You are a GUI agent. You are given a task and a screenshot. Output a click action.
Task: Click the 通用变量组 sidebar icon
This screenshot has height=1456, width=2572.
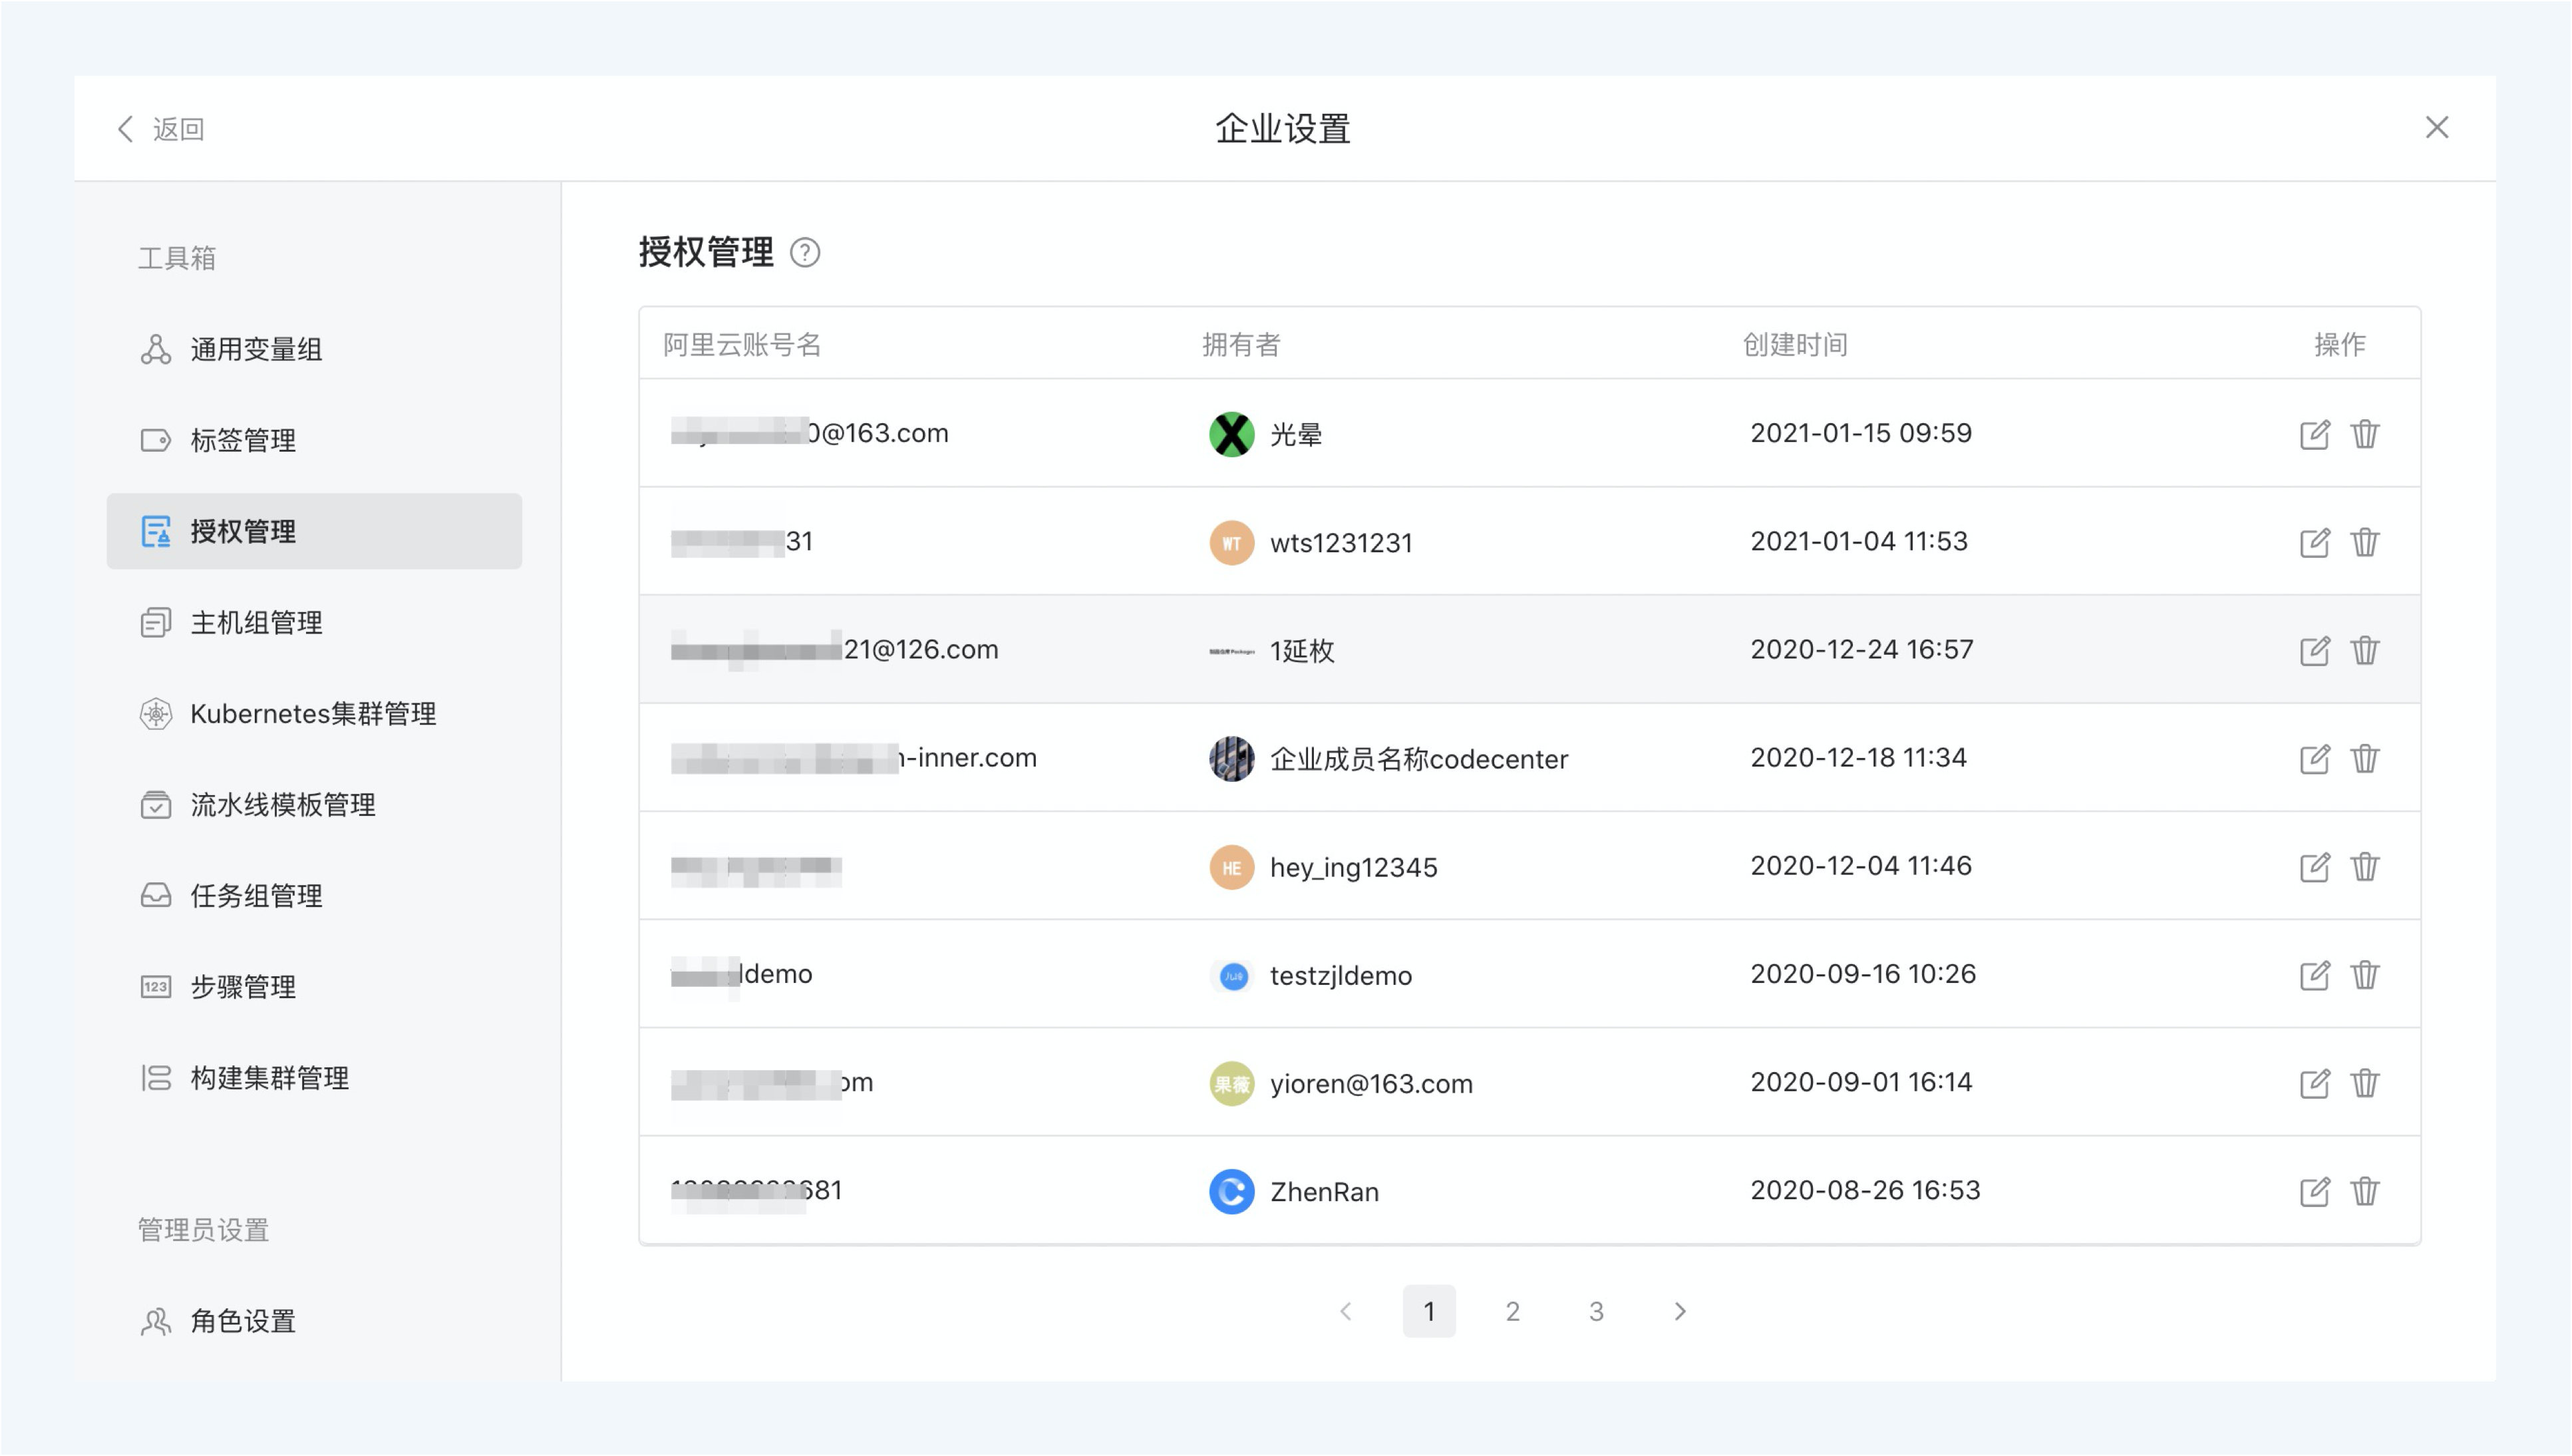coord(155,349)
